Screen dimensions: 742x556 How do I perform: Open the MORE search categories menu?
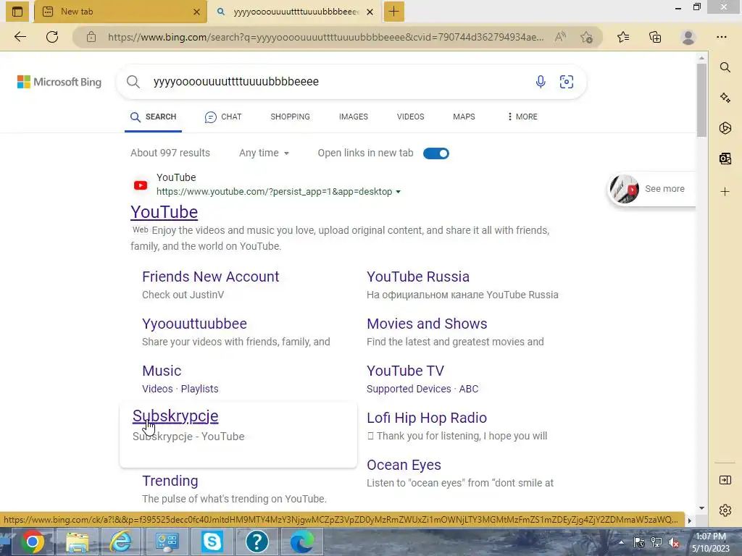[522, 117]
